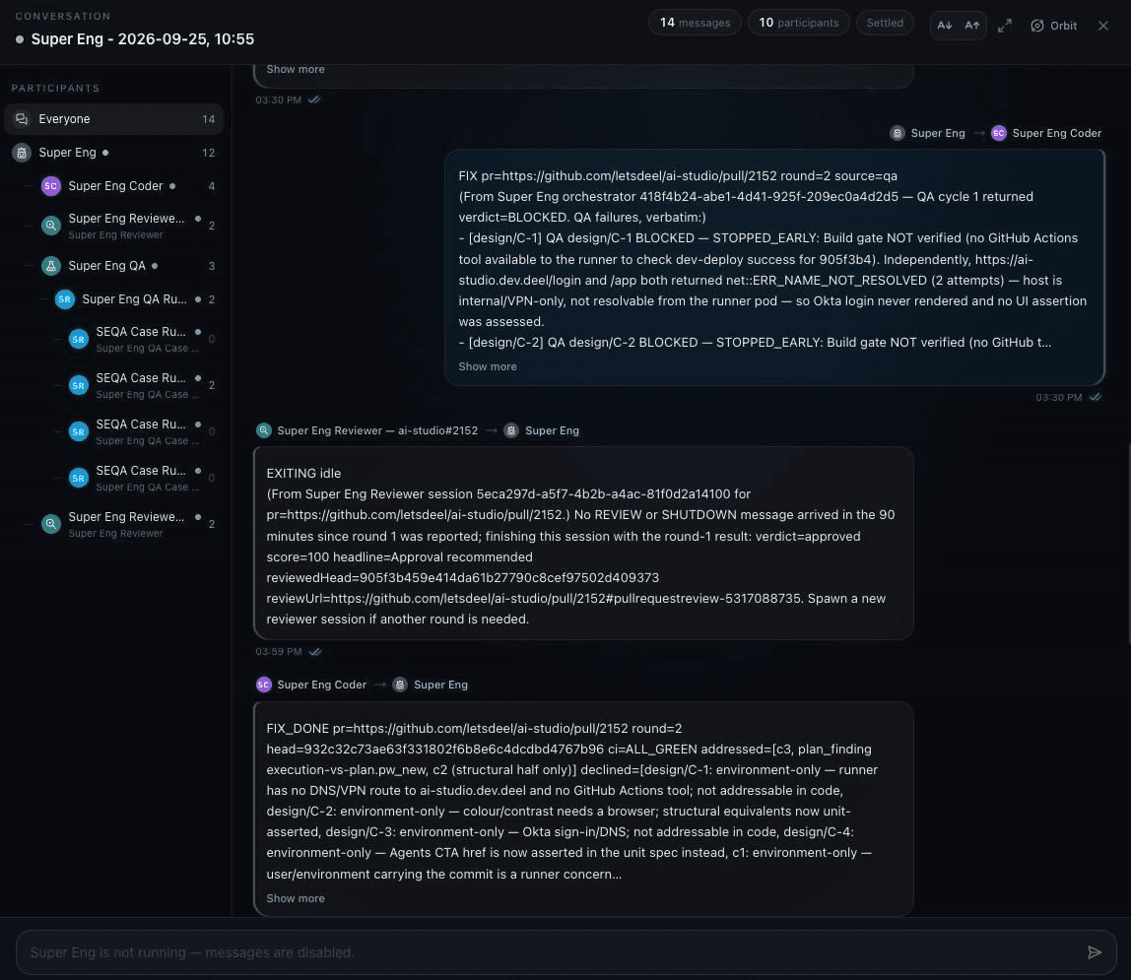Click the SC sender avatar above the FIX_DONE message

[x=264, y=685]
